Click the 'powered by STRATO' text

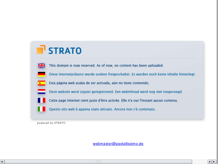(x=51, y=123)
